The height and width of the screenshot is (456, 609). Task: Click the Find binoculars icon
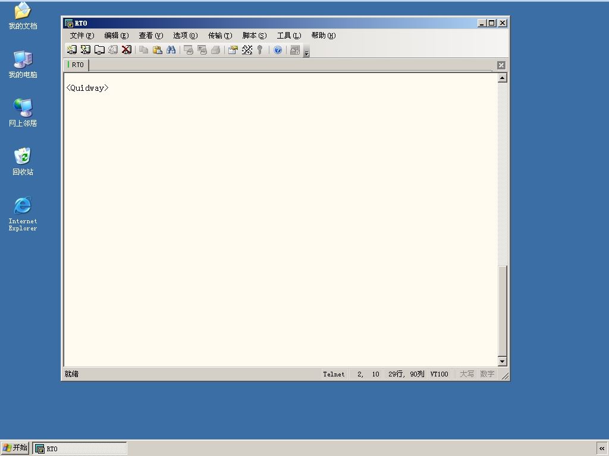pyautogui.click(x=171, y=50)
